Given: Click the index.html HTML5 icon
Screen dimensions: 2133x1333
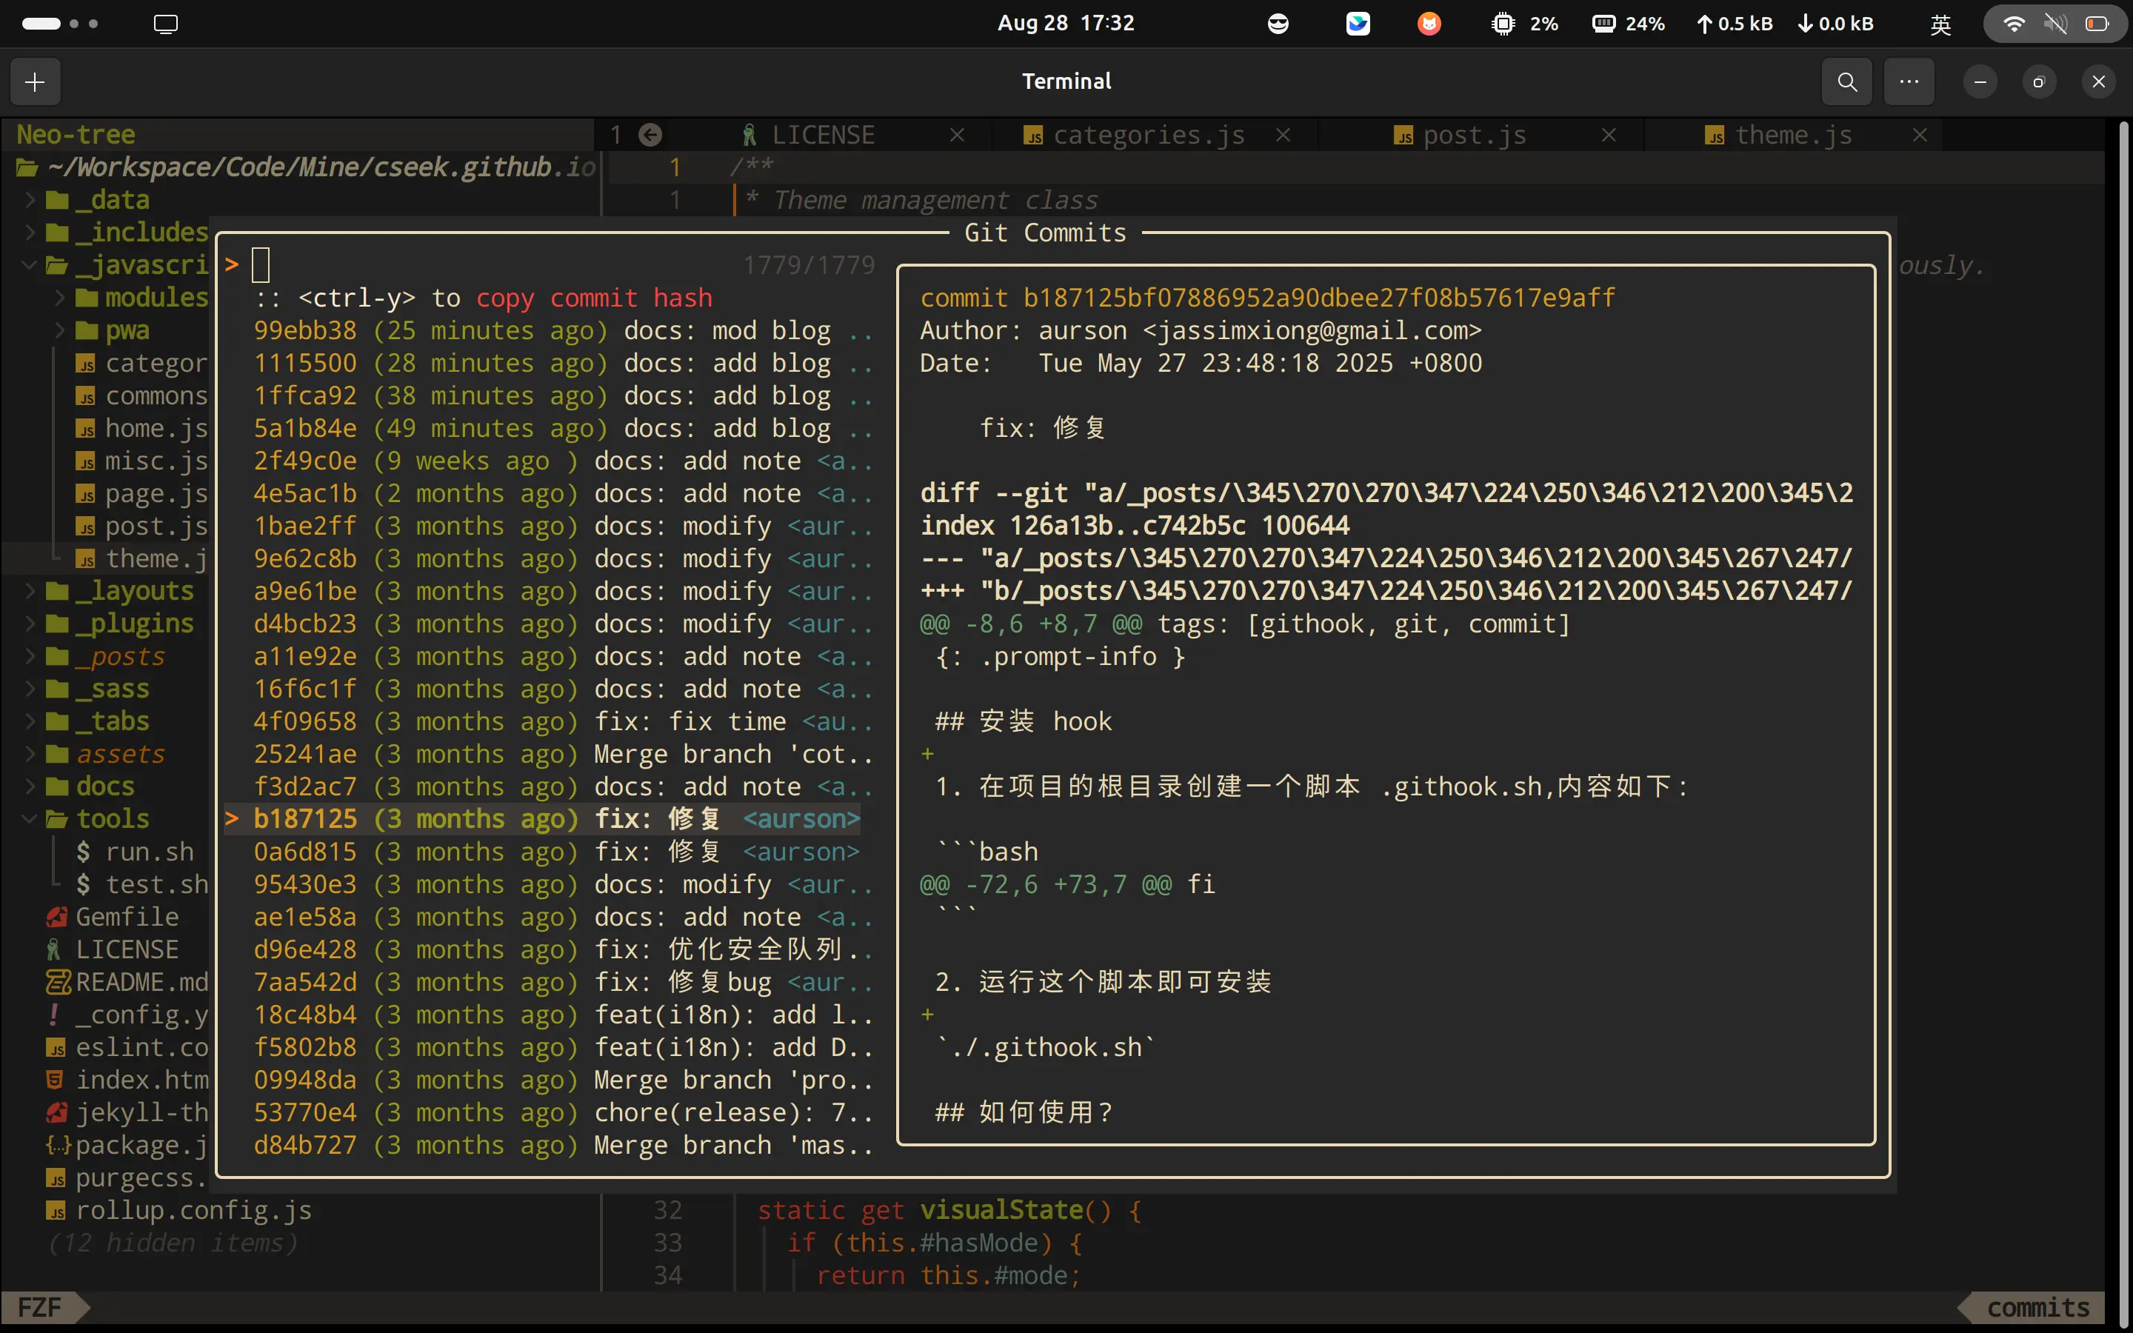Looking at the screenshot, I should pyautogui.click(x=55, y=1080).
